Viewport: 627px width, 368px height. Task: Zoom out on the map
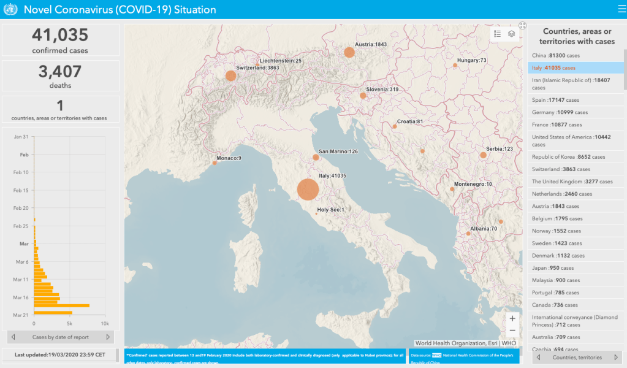[x=512, y=331]
